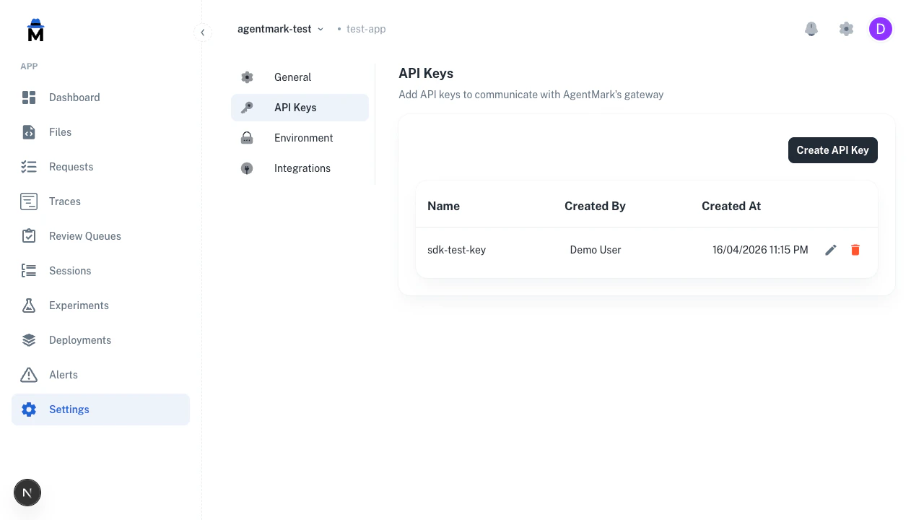Image resolution: width=924 pixels, height=520 pixels.
Task: Open the Traces panel
Action: coord(64,201)
